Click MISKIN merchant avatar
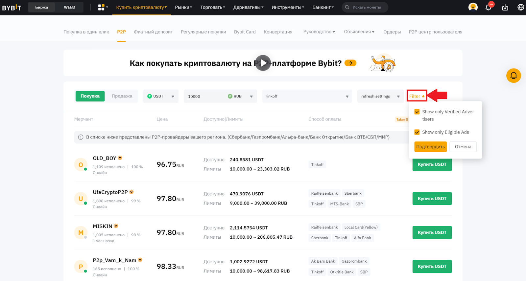526x281 pixels. pos(81,233)
